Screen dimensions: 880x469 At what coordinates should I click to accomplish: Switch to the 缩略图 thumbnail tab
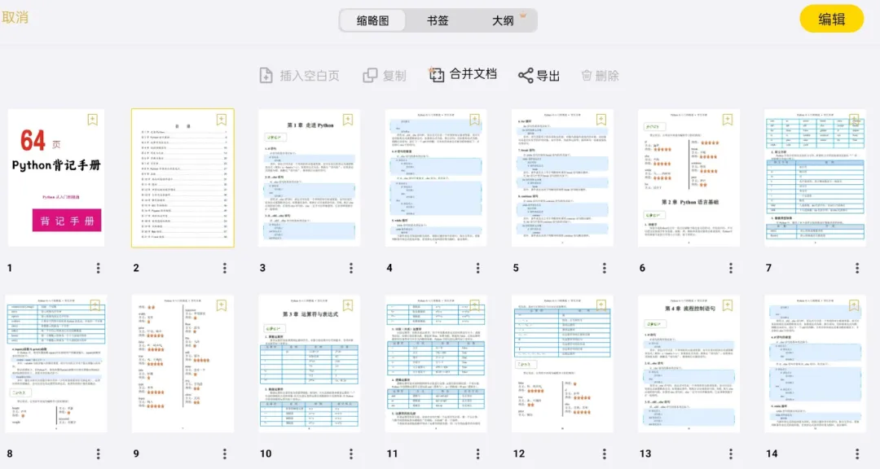pos(372,20)
